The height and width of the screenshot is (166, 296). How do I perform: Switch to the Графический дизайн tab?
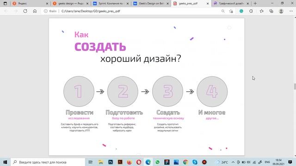[x=231, y=3]
